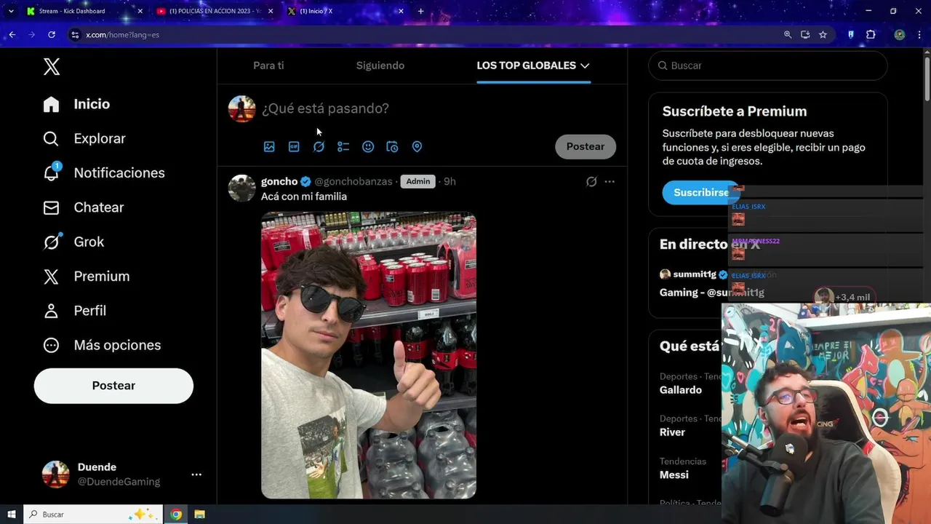Go to Perfil page

pyautogui.click(x=74, y=311)
